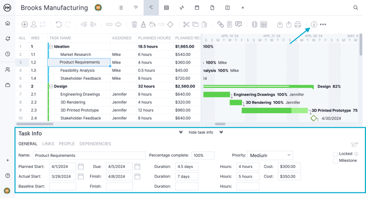Image resolution: width=366 pixels, height=198 pixels.
Task: Open the comments speech bubble icon
Action: tap(238, 24)
